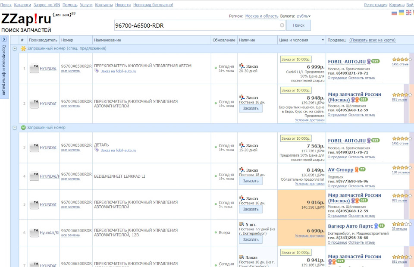Open Неликвид бесплатно! link
414x267 pixels.
[153, 5]
